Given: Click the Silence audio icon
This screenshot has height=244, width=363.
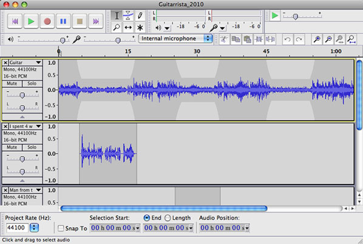Looking at the screenshot, I should (x=270, y=39).
